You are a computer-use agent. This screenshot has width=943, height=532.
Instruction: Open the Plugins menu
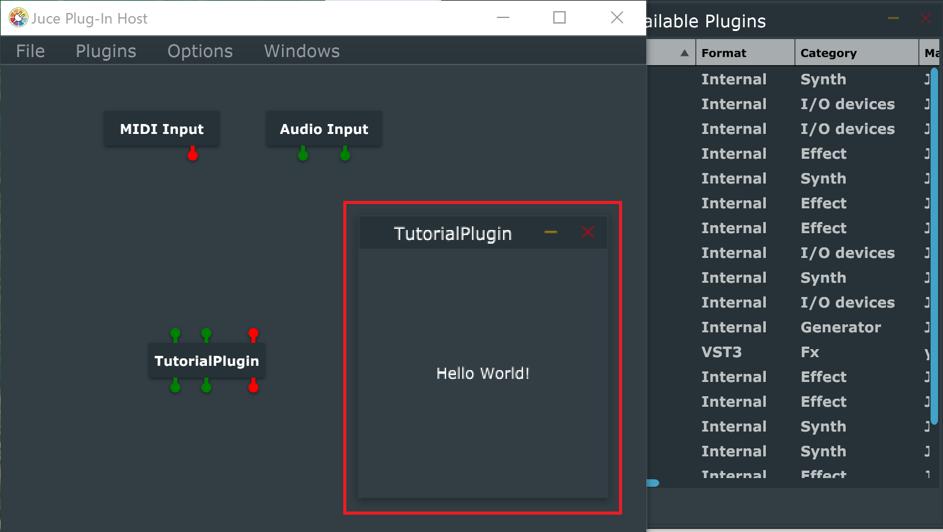click(106, 51)
